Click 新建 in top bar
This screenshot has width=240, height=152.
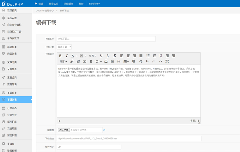click(x=39, y=4)
